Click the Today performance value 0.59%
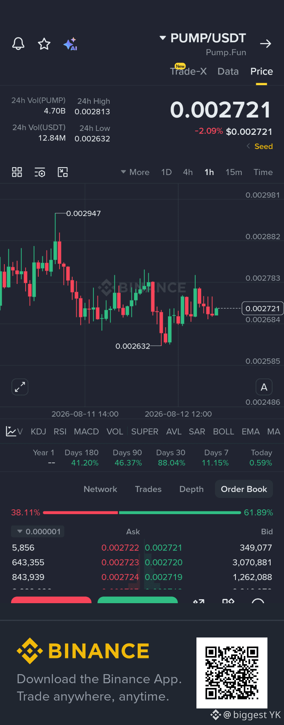The height and width of the screenshot is (725, 284). point(261,463)
